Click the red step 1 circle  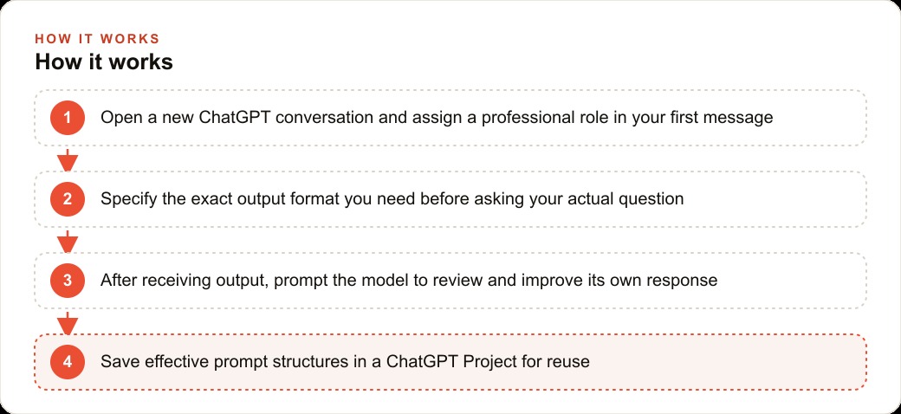68,118
